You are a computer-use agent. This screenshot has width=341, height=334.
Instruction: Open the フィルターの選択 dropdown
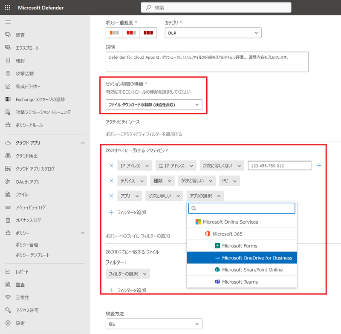(x=128, y=274)
